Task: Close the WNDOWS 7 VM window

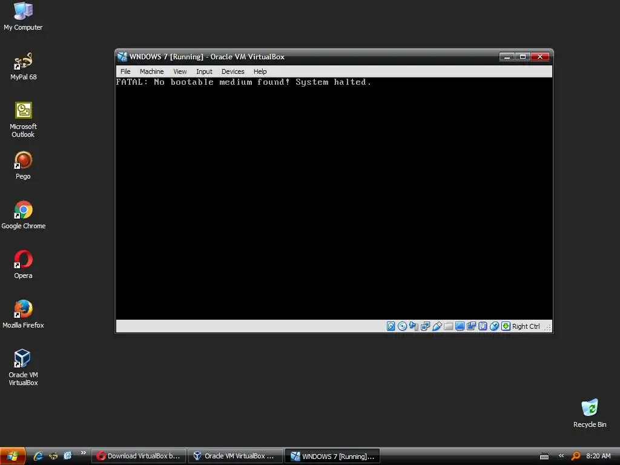Action: pos(540,56)
